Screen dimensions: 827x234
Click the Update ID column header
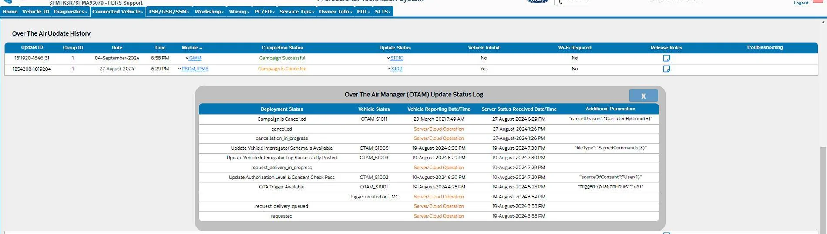[x=32, y=48]
